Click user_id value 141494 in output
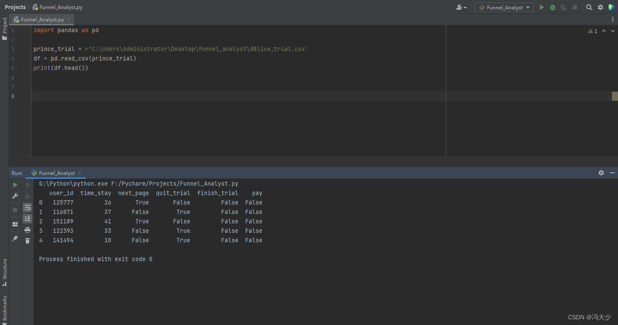 point(63,241)
